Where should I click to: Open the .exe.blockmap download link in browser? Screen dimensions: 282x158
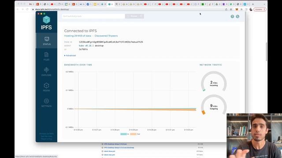pos(119,147)
